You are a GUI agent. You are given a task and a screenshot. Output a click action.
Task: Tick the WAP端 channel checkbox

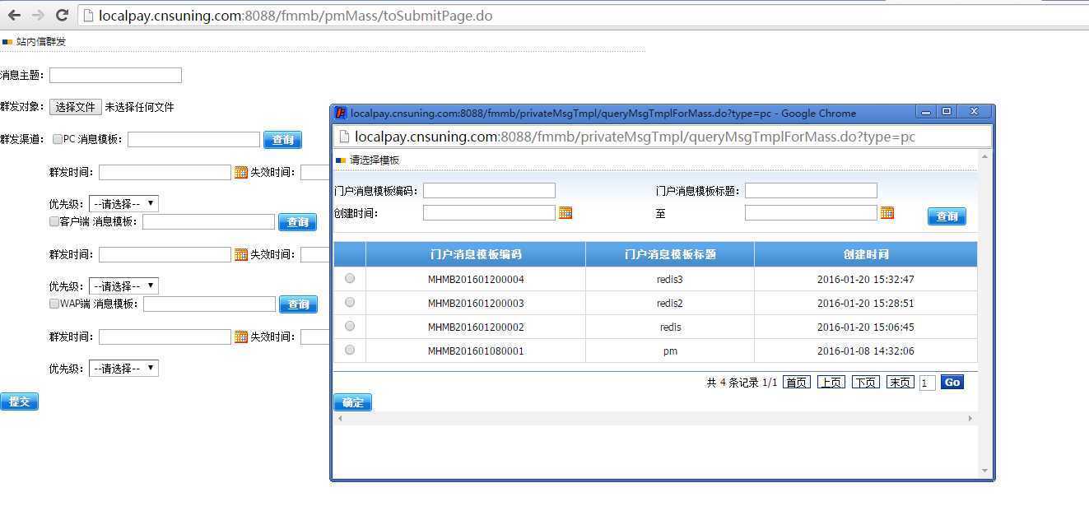54,304
